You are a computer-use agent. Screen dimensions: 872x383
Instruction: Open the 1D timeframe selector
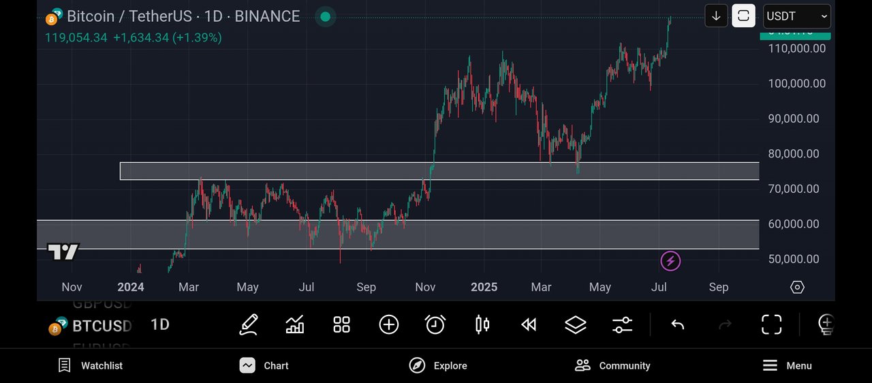pyautogui.click(x=159, y=324)
